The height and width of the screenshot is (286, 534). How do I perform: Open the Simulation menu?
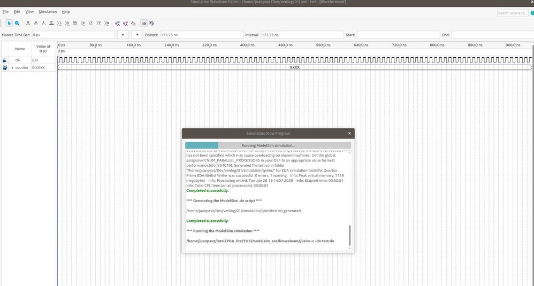click(x=48, y=12)
